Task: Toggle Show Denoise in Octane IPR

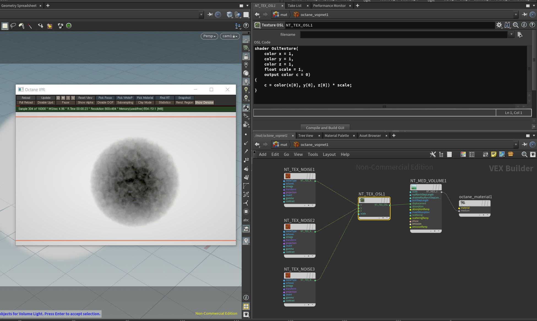Action: (204, 102)
